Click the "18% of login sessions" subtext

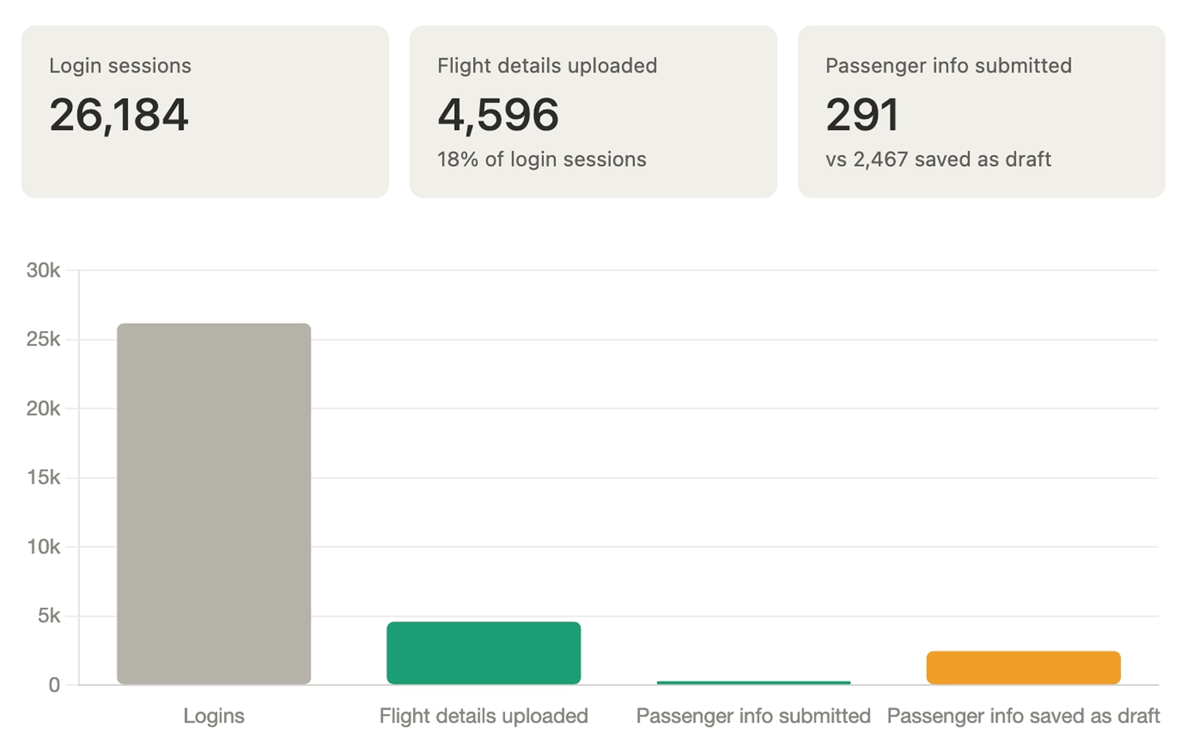click(542, 160)
